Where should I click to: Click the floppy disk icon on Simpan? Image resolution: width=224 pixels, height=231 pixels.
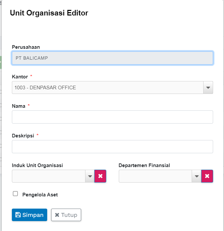[18, 215]
